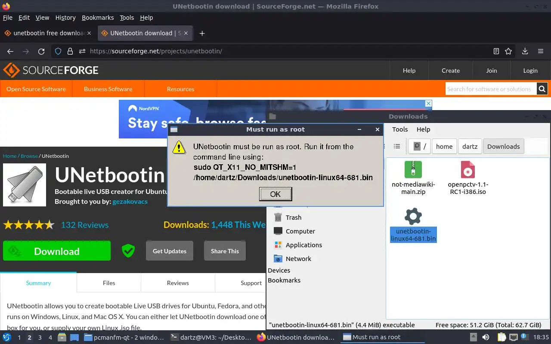Select the unetbootin-linux64-681.bin file
The image size is (551, 344).
[413, 225]
